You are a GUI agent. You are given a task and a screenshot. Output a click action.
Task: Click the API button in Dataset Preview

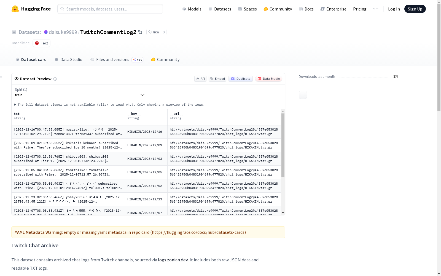[x=200, y=79]
